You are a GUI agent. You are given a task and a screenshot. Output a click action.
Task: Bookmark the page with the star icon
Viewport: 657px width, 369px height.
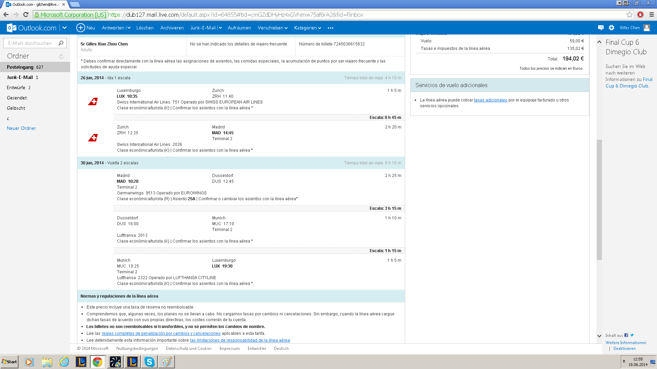pos(629,14)
